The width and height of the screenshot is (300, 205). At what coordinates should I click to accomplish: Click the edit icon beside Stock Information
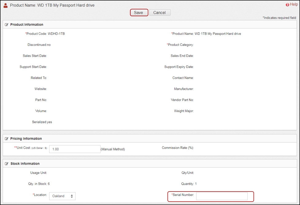(x=6, y=164)
